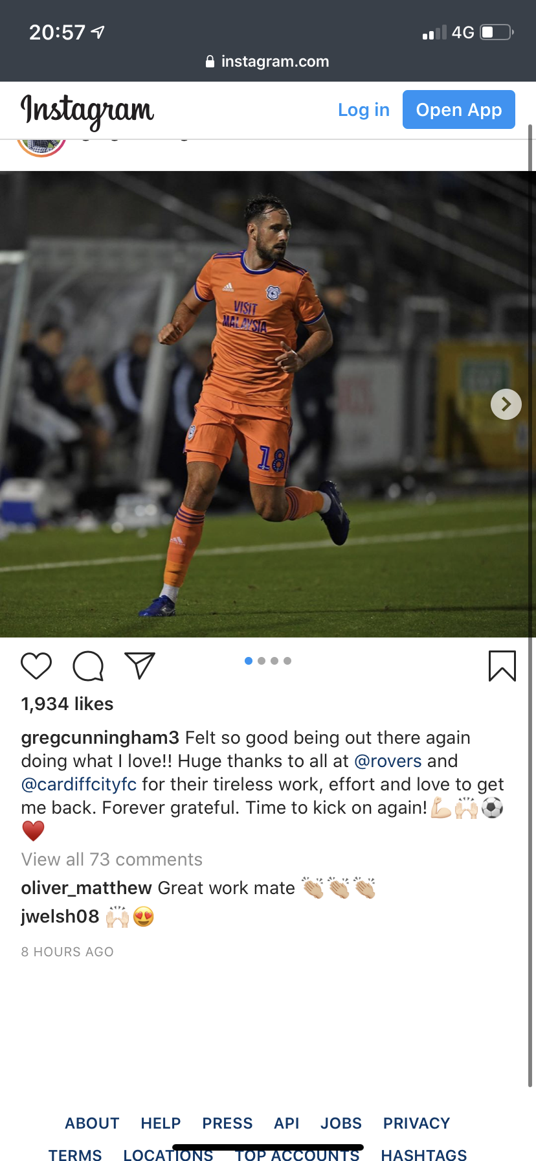
Task: Click the Open App button
Action: pyautogui.click(x=459, y=109)
